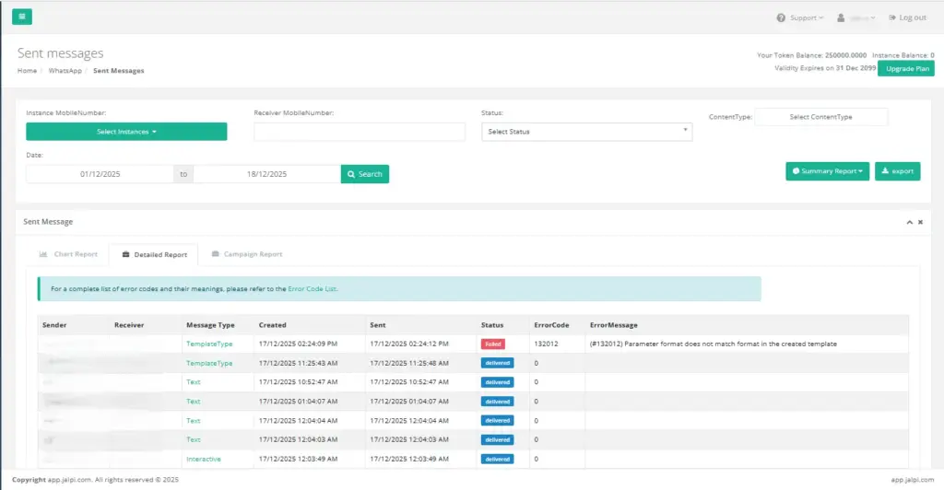Open the Select Status dropdown
This screenshot has height=490, width=944.
[x=586, y=132]
